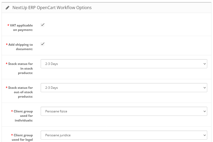This screenshot has height=142, width=213.
Task: Click the chevron arrow on the individuals client group select
Action: [x=204, y=111]
